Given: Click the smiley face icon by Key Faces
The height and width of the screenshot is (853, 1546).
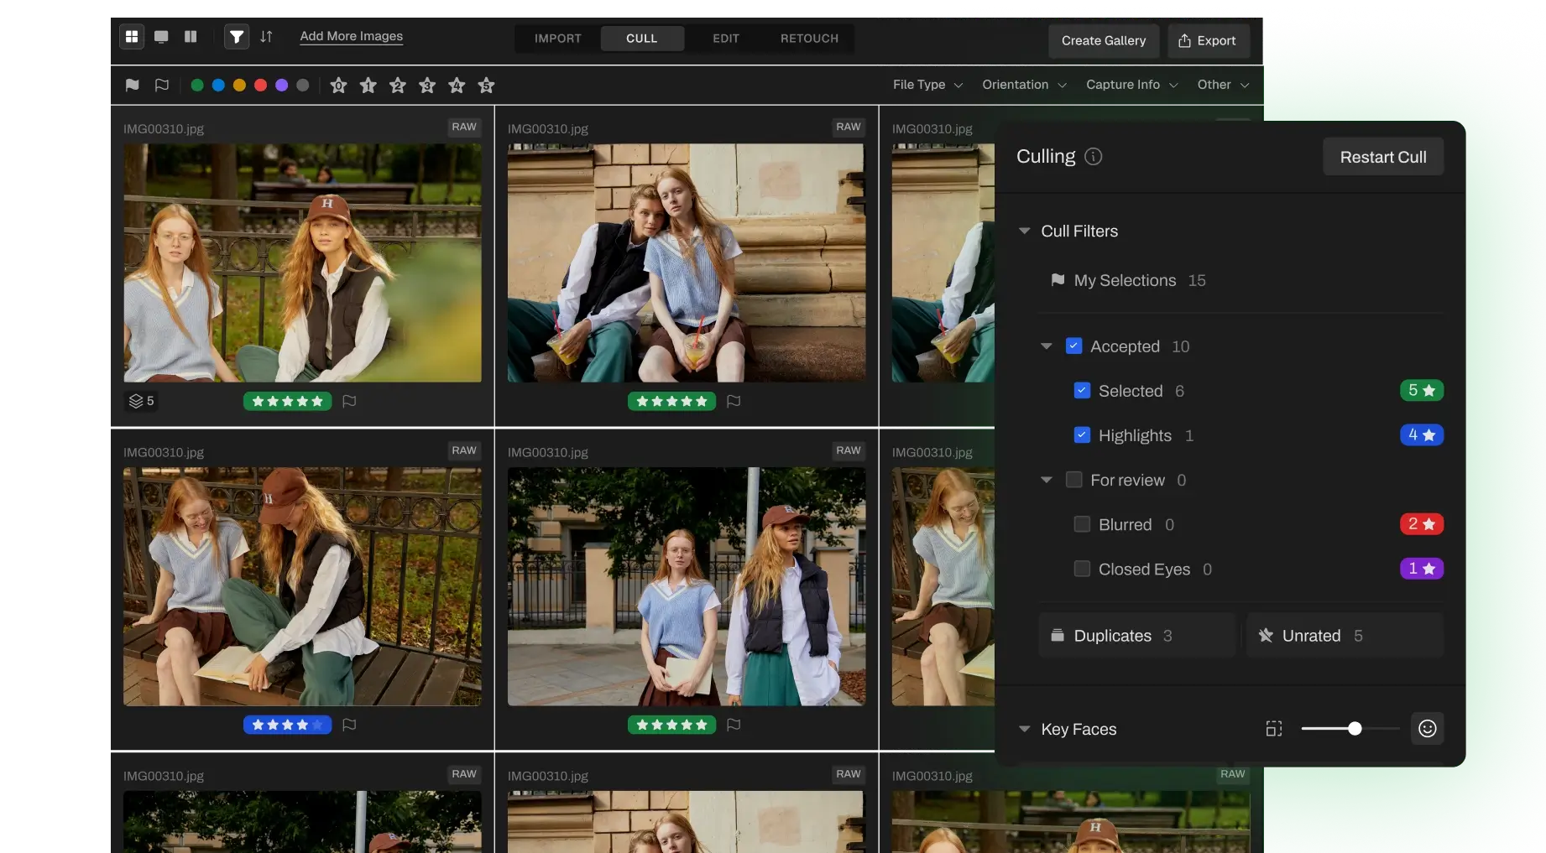Looking at the screenshot, I should [x=1427, y=728].
